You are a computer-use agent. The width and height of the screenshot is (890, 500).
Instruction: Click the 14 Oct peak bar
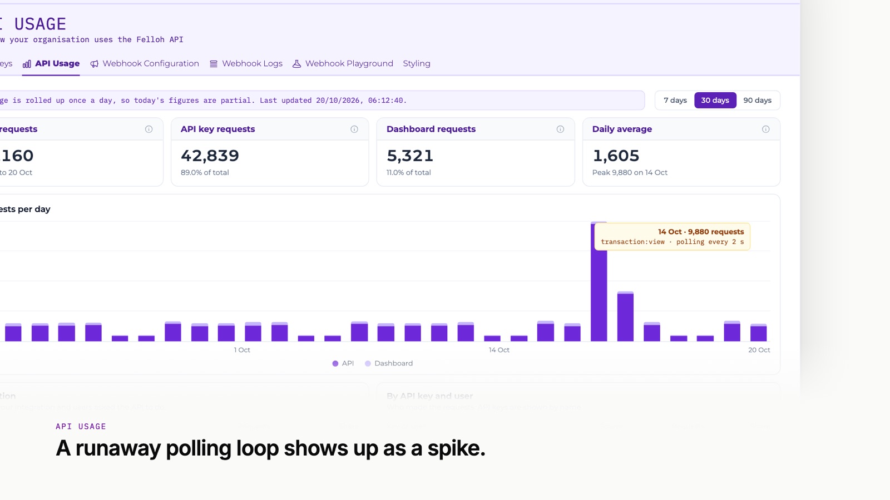(x=599, y=282)
